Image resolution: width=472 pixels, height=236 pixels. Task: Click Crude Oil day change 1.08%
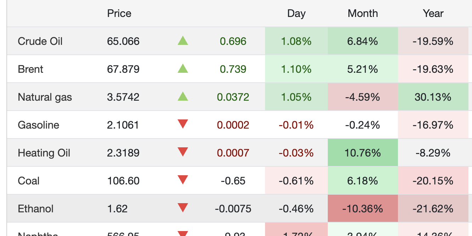click(296, 41)
